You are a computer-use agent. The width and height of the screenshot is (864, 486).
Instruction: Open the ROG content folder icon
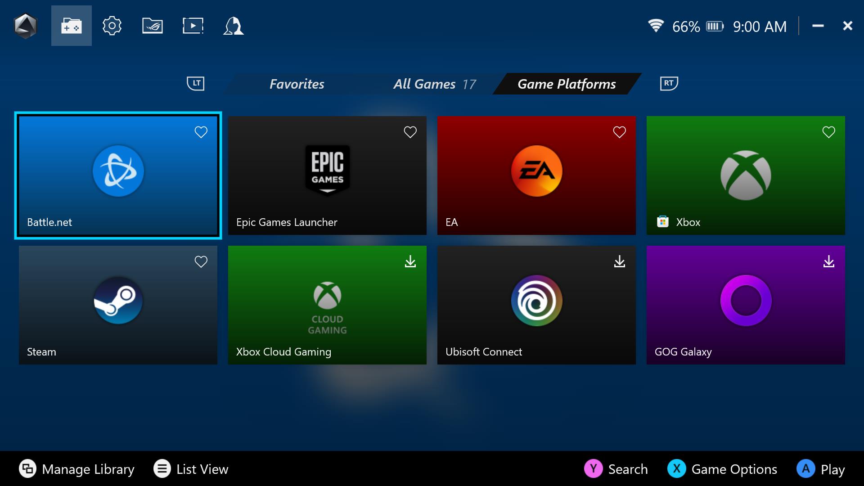tap(153, 26)
